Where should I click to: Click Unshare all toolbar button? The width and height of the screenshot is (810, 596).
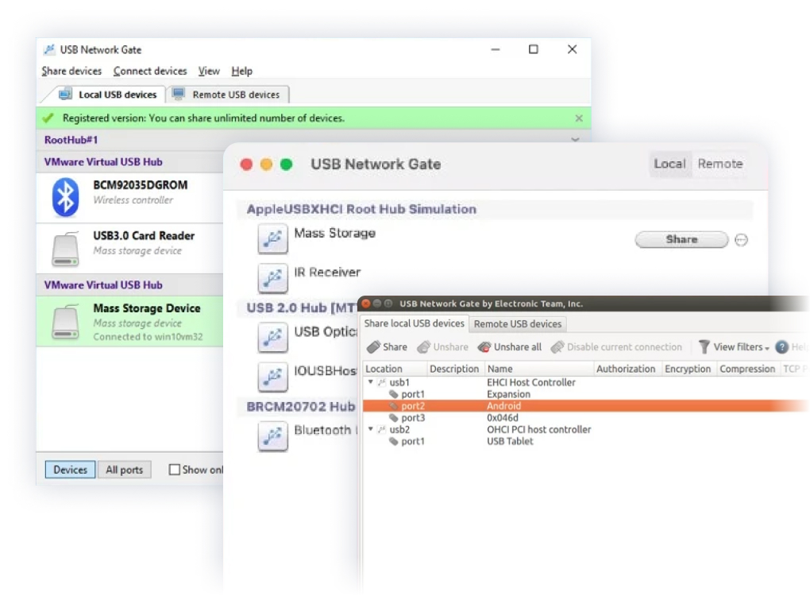click(x=509, y=346)
